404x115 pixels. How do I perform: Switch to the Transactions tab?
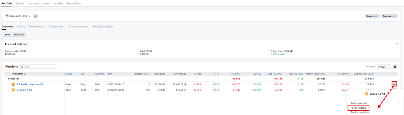[x=56, y=27]
